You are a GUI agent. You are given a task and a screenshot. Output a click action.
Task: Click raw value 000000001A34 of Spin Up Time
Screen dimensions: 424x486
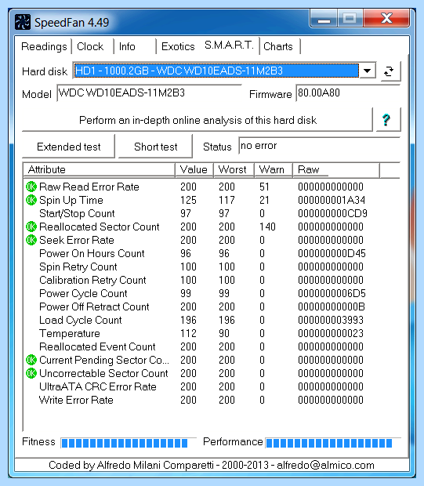click(332, 200)
